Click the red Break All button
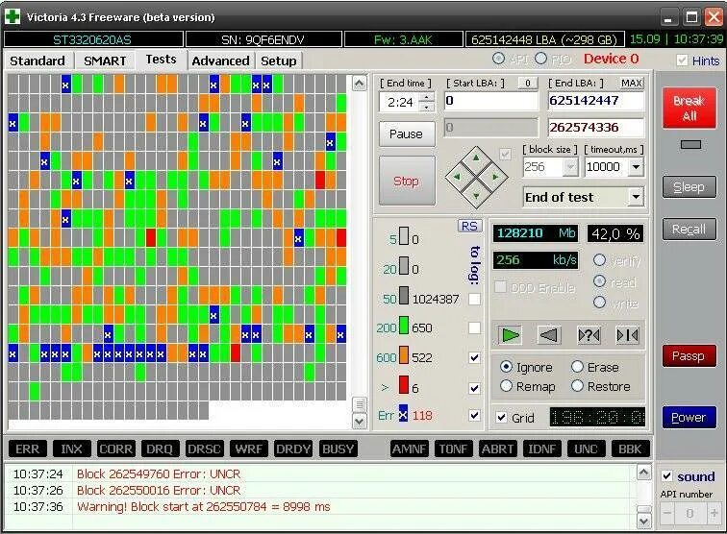This screenshot has height=534, width=727. point(689,108)
